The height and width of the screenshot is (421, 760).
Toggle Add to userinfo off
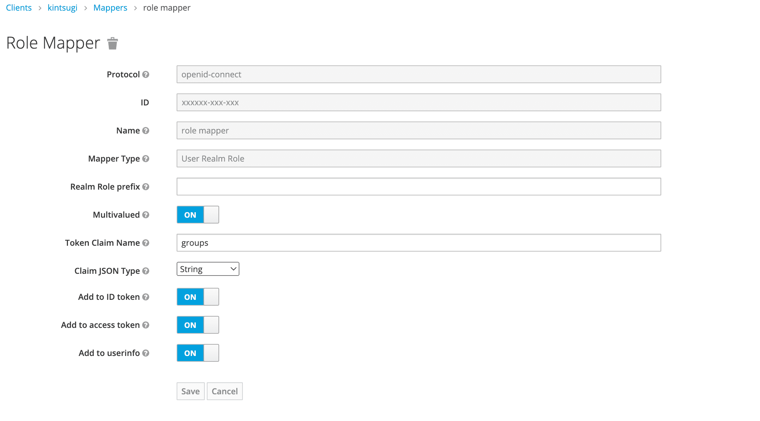198,353
